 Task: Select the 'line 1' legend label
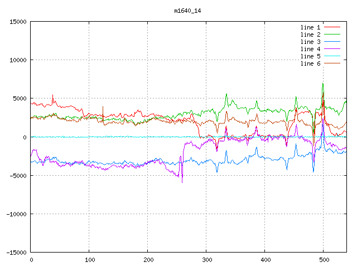[310, 27]
